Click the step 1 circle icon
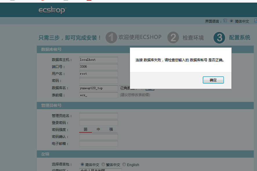 [111, 37]
